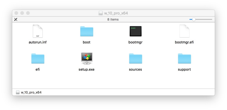Click the sources folder name label

[x=135, y=69]
